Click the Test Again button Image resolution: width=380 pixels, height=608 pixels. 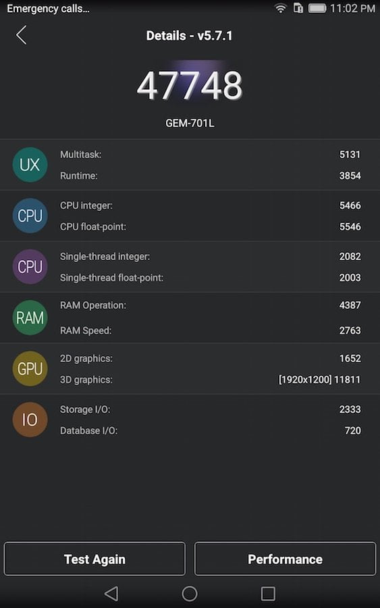(x=94, y=559)
